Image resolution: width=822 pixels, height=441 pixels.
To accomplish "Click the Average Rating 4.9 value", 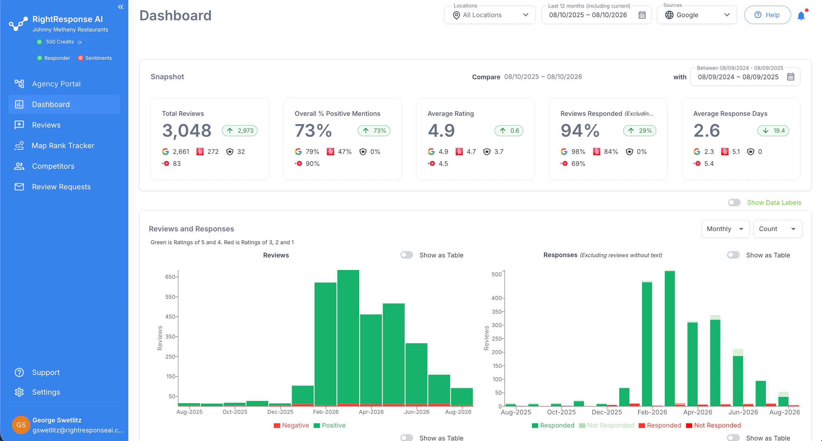I will [441, 131].
